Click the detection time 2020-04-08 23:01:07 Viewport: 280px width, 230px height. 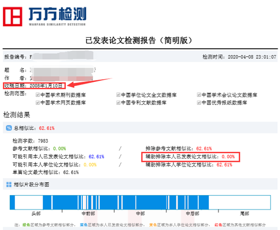click(x=252, y=57)
